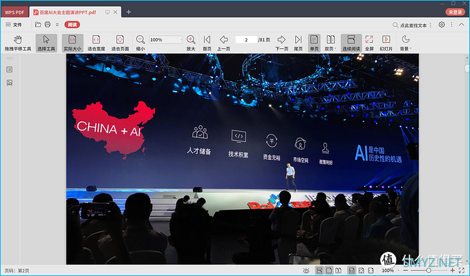This screenshot has height=276, width=470.
Task: Click the tab window display icon
Action: point(107,12)
